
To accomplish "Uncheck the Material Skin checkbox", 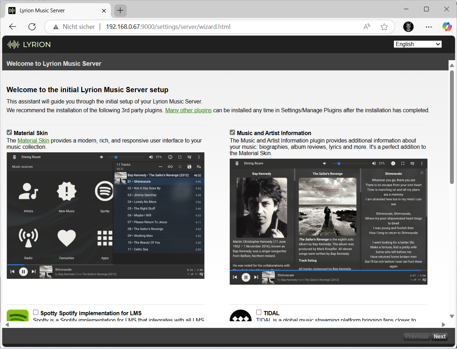I will tap(9, 133).
